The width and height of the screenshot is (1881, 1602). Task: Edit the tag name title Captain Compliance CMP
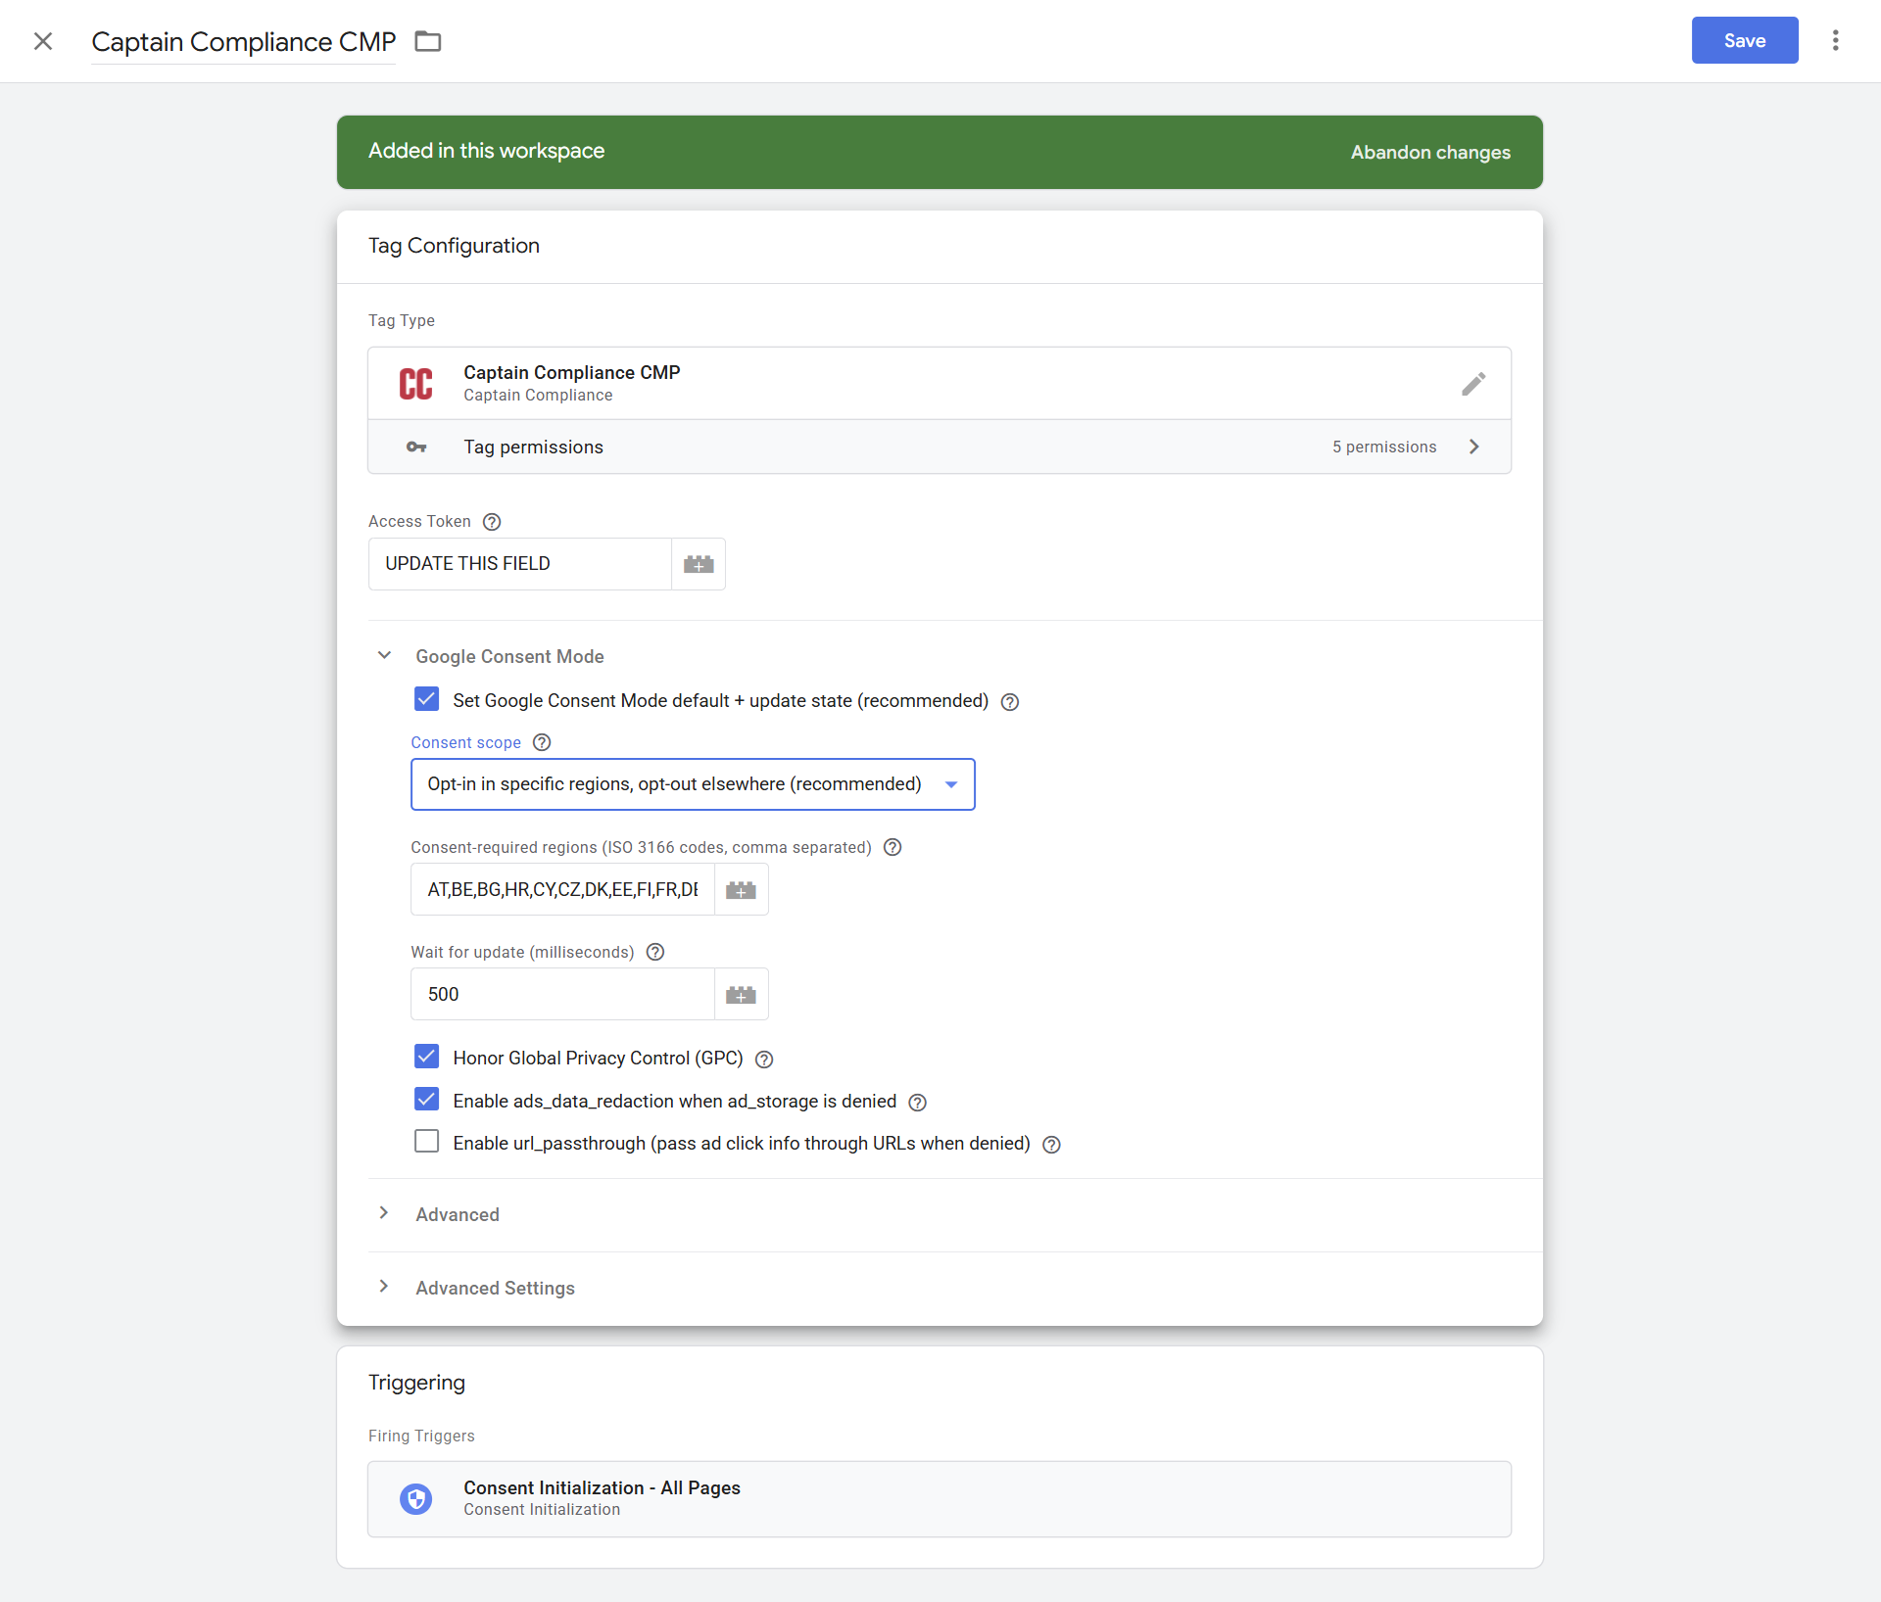244,42
